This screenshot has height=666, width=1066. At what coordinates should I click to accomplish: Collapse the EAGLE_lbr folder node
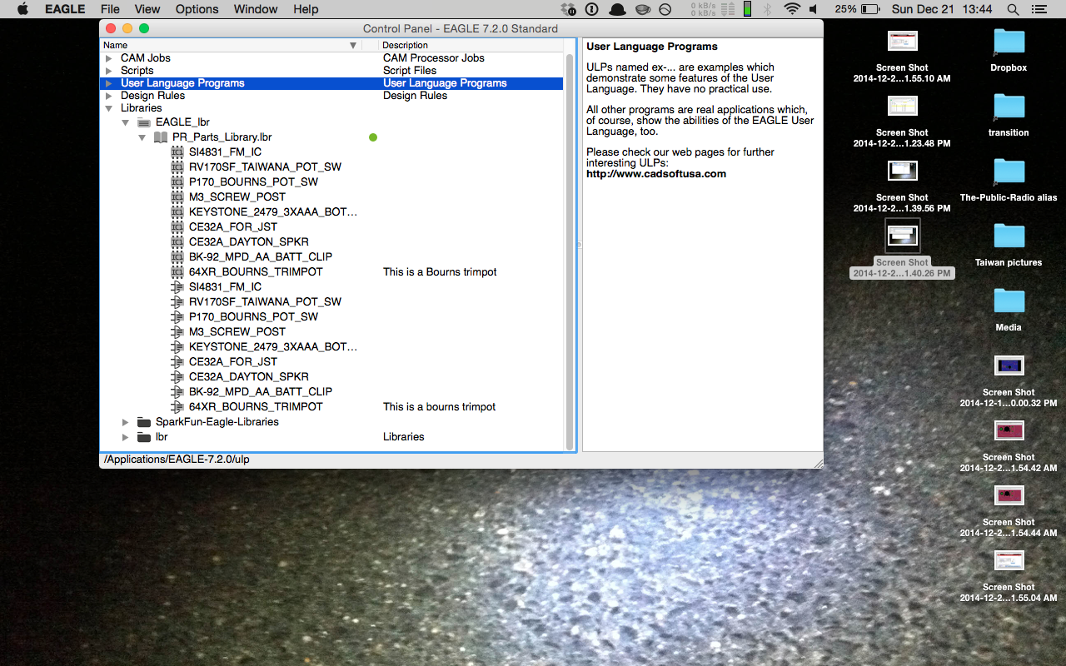coord(125,122)
